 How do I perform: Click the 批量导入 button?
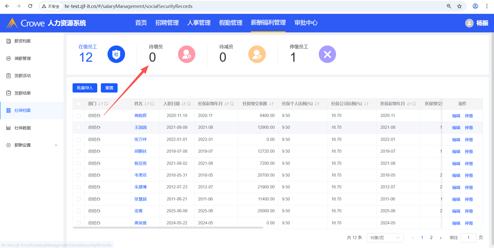(x=85, y=88)
